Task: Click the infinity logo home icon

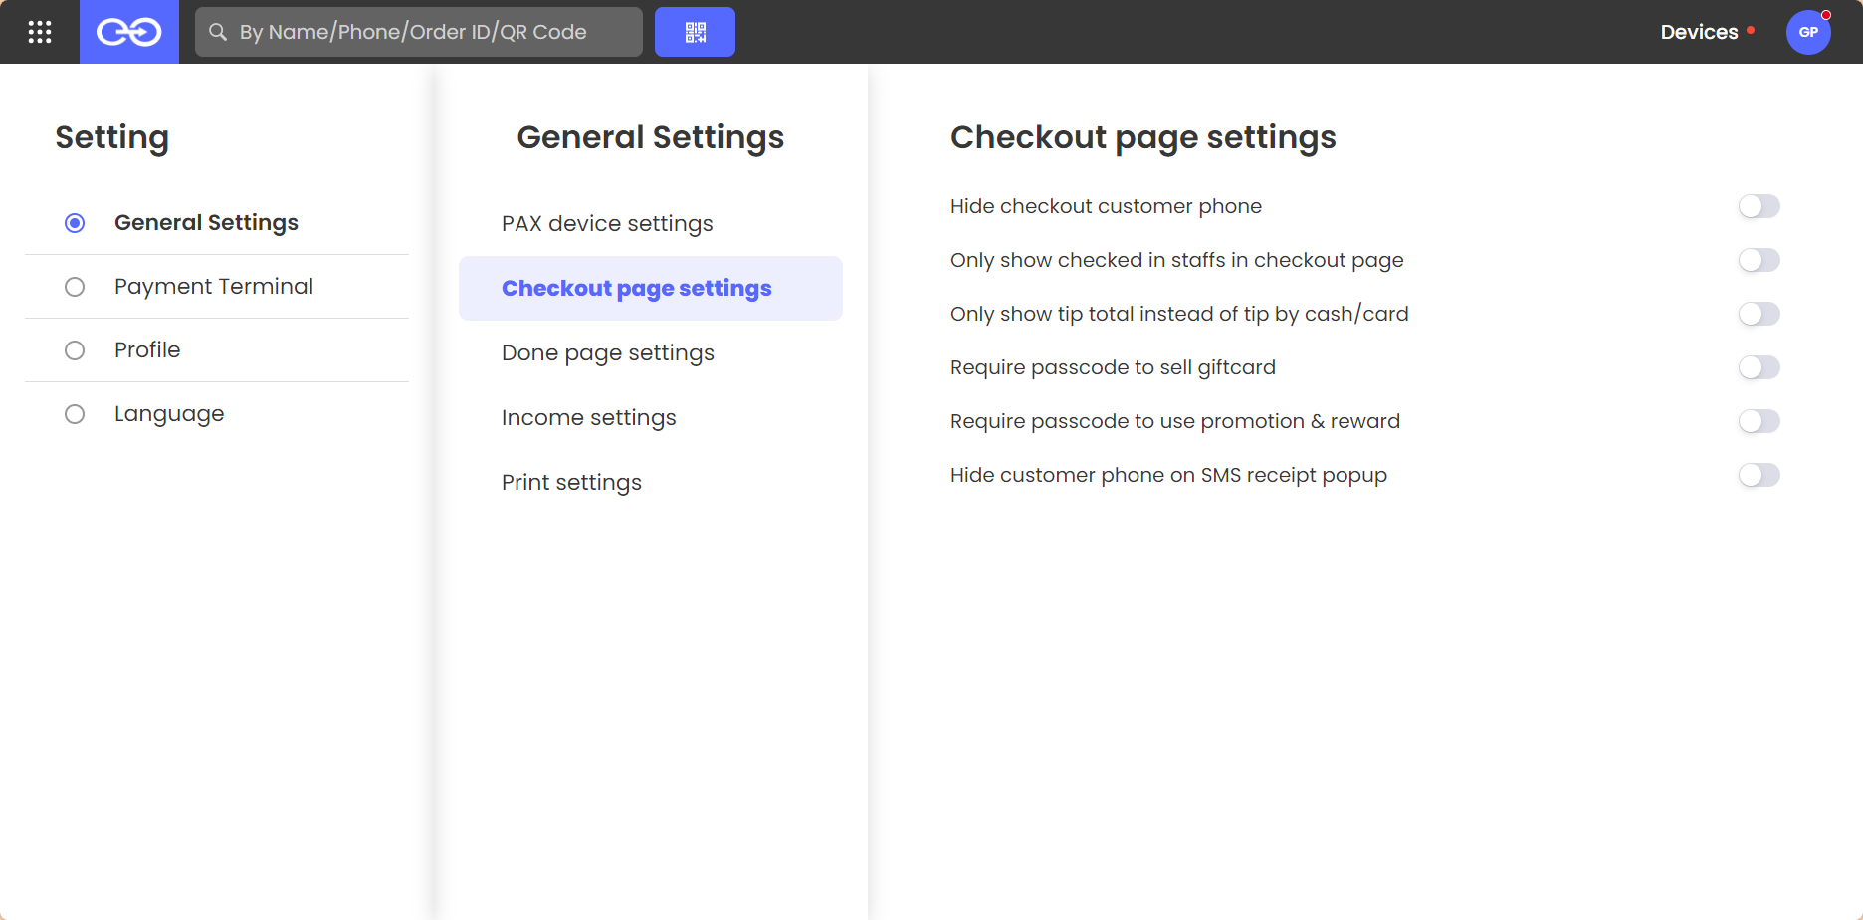Action: point(129,32)
